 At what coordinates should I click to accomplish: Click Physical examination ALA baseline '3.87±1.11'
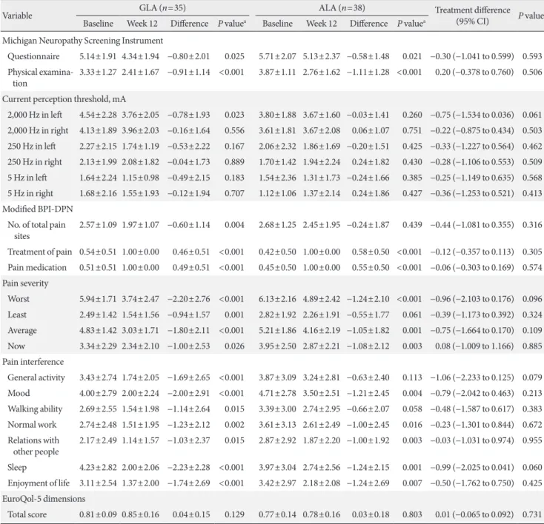click(x=277, y=72)
